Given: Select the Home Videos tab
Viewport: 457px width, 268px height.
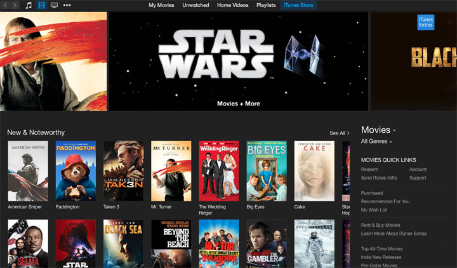Looking at the screenshot, I should coord(233,5).
